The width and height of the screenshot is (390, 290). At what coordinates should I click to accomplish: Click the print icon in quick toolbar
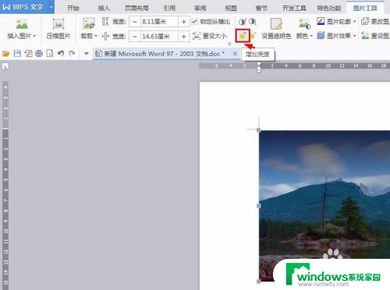click(x=39, y=54)
